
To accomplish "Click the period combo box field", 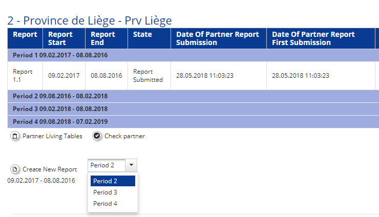I will [x=107, y=165].
